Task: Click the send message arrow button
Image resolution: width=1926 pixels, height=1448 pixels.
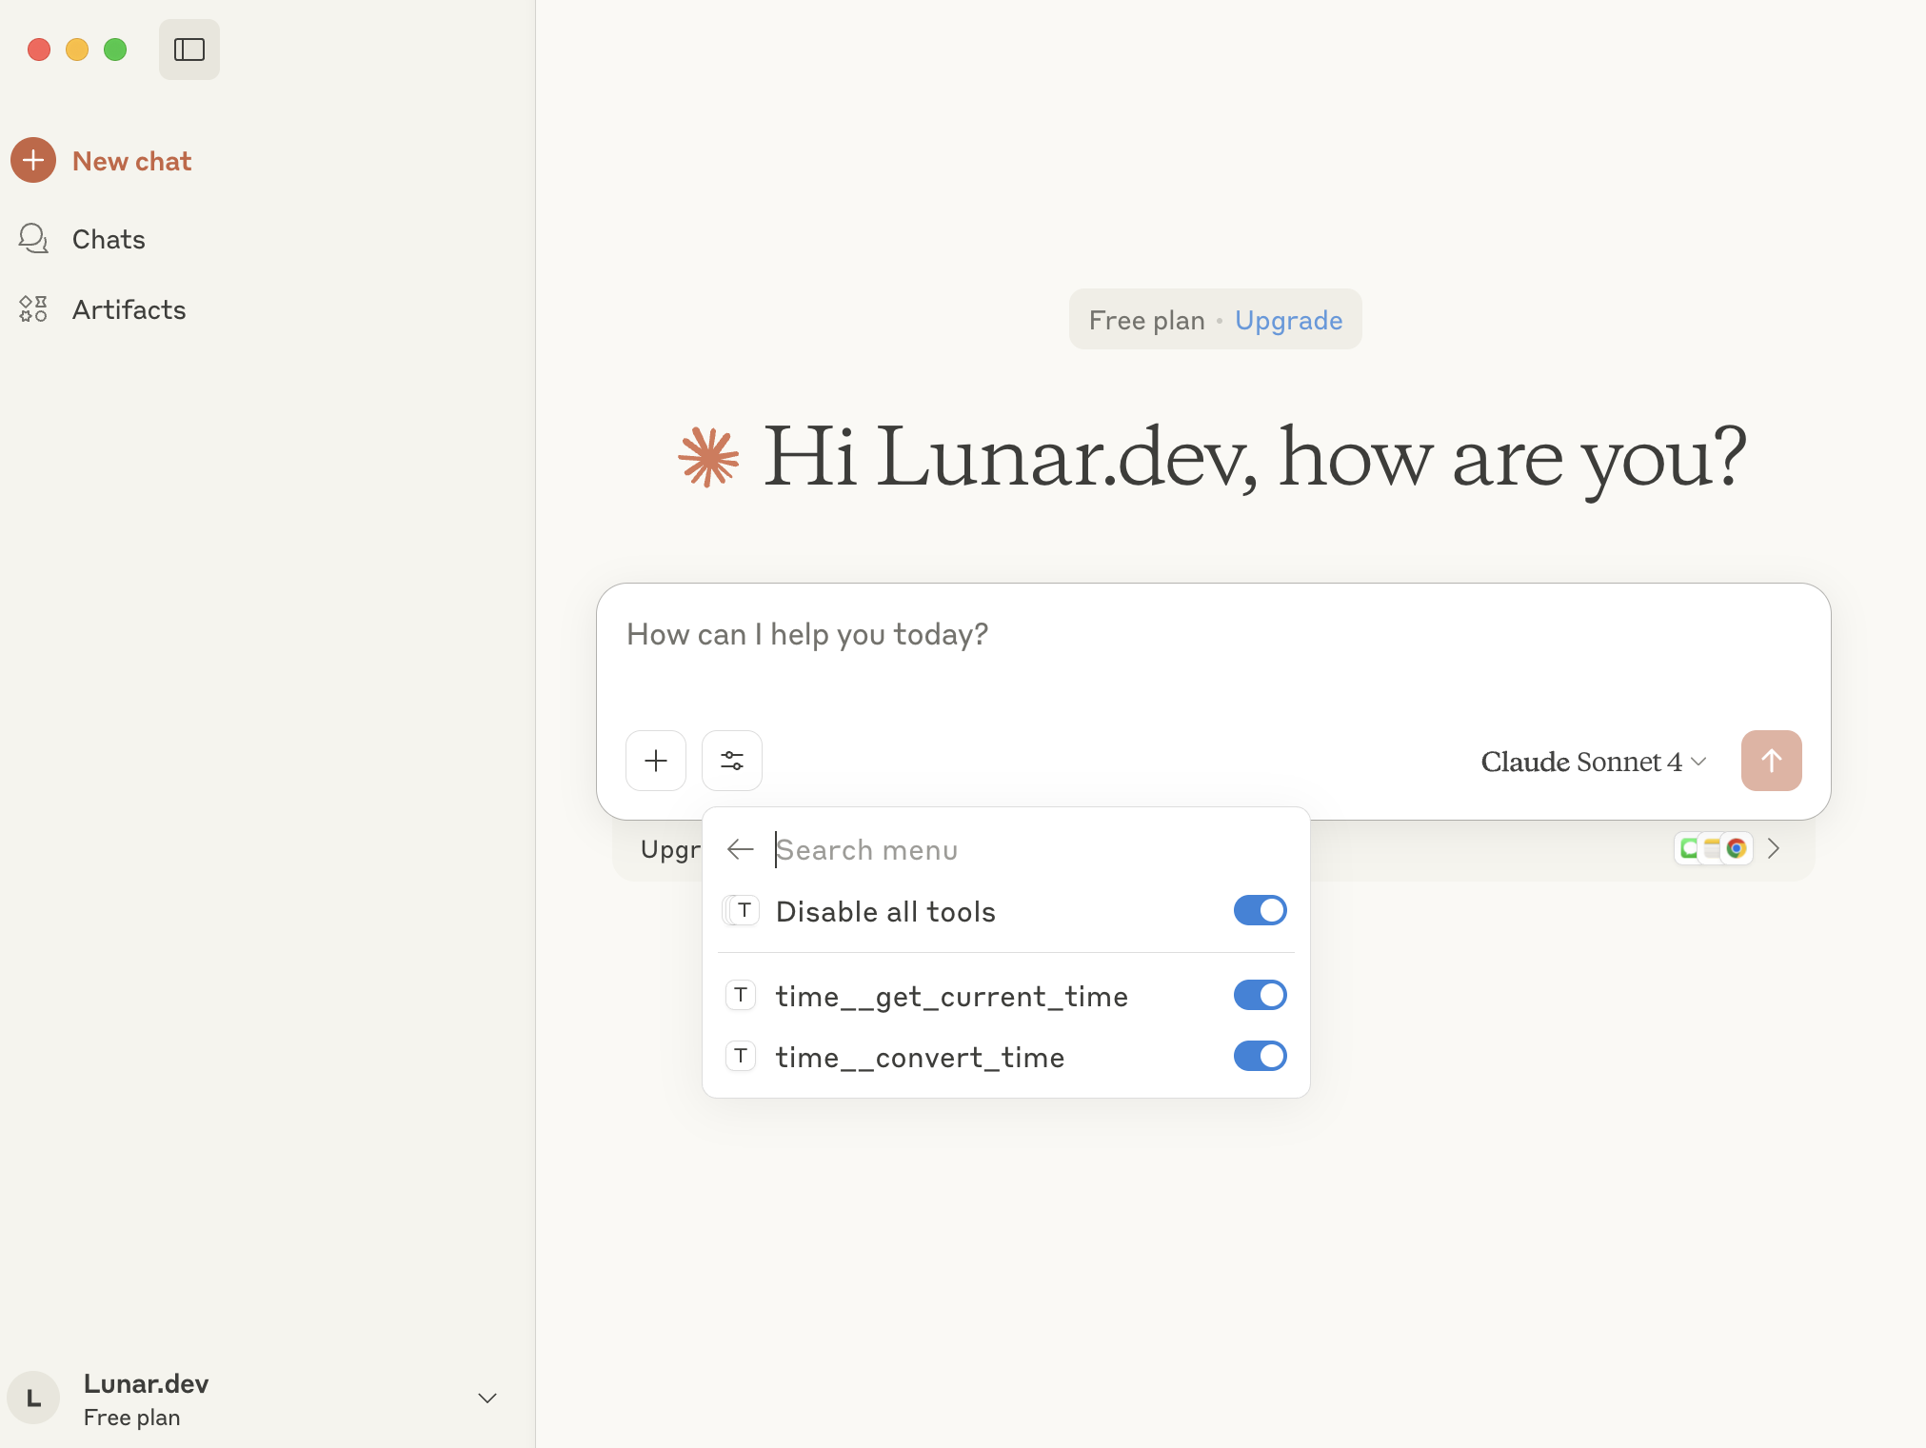Action: [x=1772, y=761]
